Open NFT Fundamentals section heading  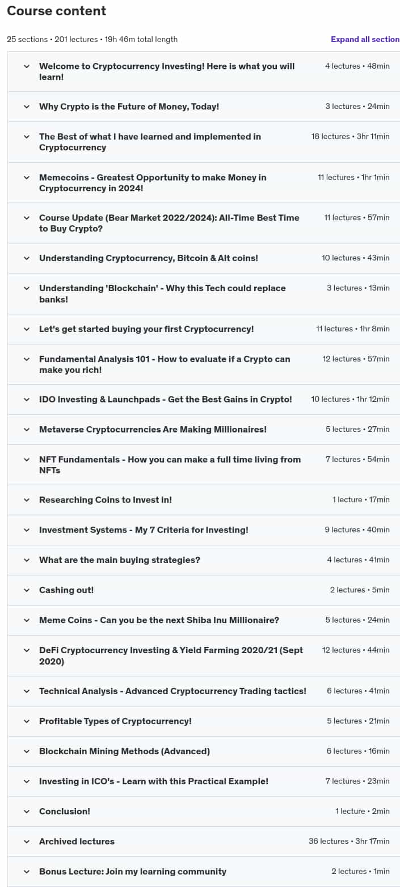[x=170, y=465]
